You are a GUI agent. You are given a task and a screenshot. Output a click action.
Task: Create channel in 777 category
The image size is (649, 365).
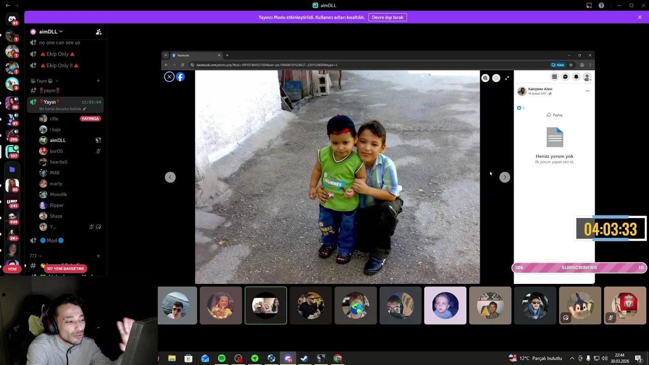click(98, 256)
